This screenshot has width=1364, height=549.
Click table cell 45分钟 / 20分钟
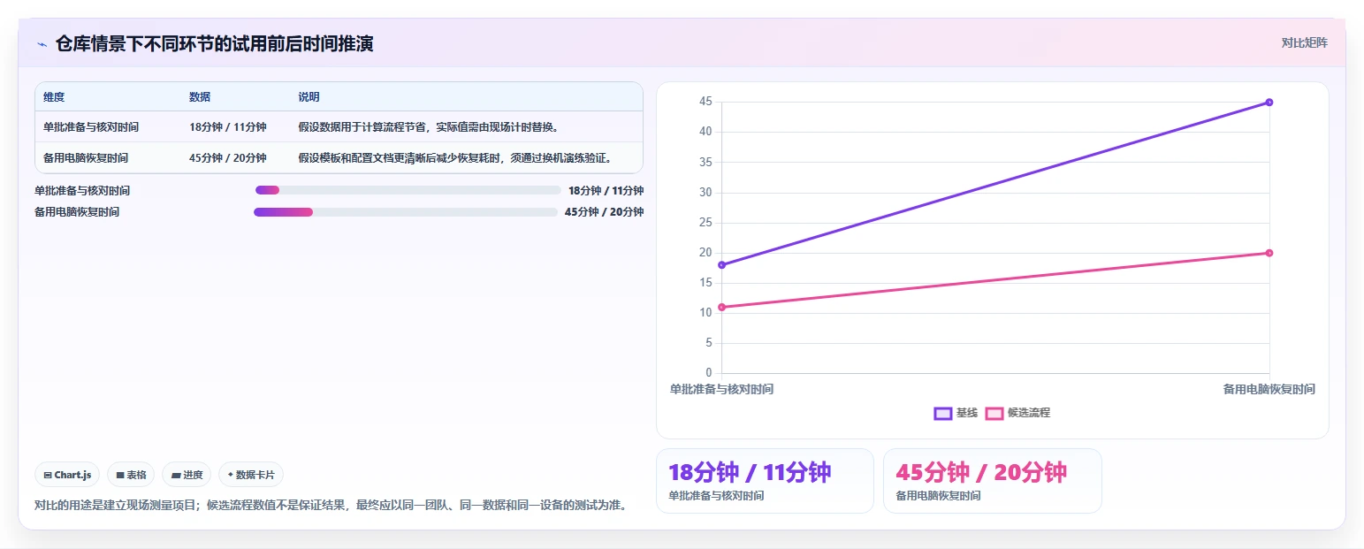tap(228, 158)
